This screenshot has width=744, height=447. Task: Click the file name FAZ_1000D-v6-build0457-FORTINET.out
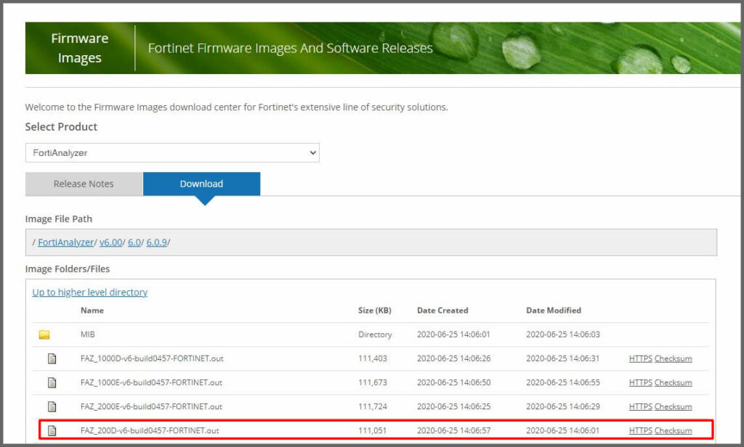click(152, 358)
